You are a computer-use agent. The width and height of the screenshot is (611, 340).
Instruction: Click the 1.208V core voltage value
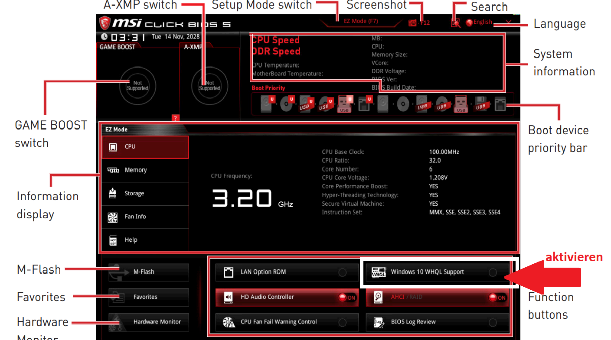click(x=438, y=178)
